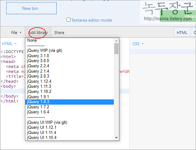Click the <body> opening tag line

coord(8,86)
